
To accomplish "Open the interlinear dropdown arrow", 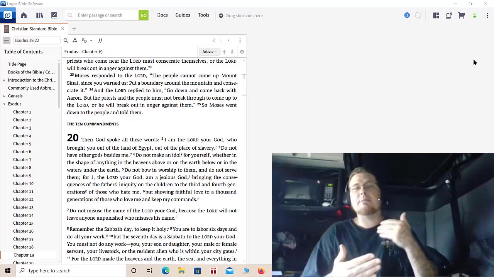I will click(x=91, y=40).
